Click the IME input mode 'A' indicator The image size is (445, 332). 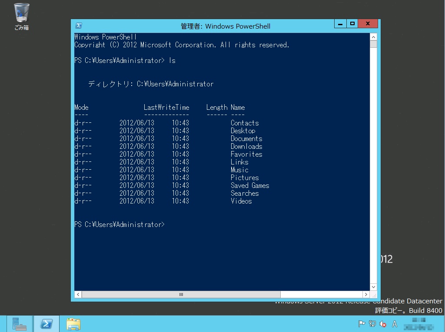(x=395, y=324)
